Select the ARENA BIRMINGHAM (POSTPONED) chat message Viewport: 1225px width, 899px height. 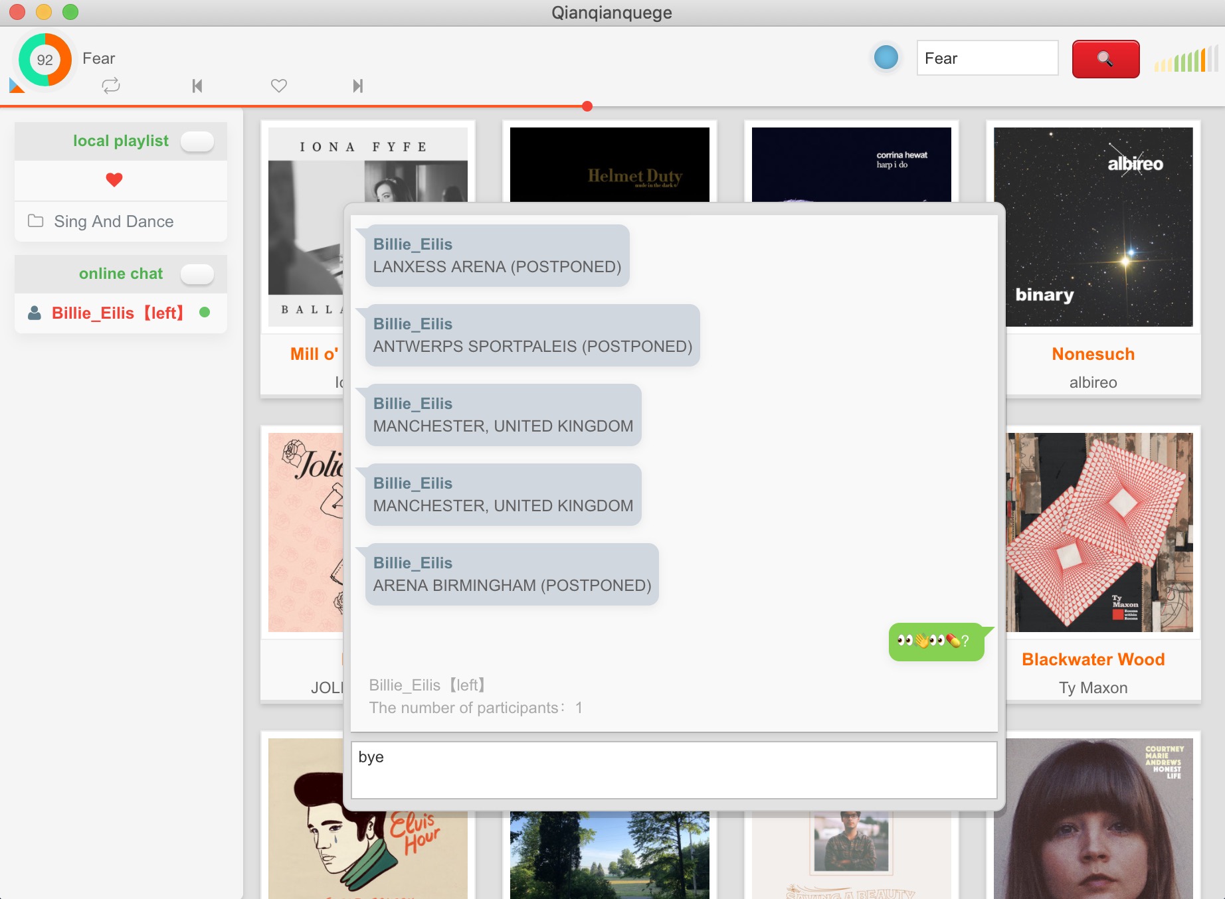[x=512, y=574]
